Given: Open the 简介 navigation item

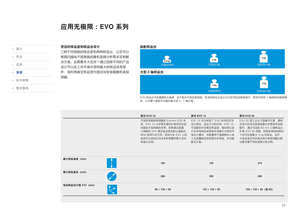Looking at the screenshot, I should tap(19, 49).
